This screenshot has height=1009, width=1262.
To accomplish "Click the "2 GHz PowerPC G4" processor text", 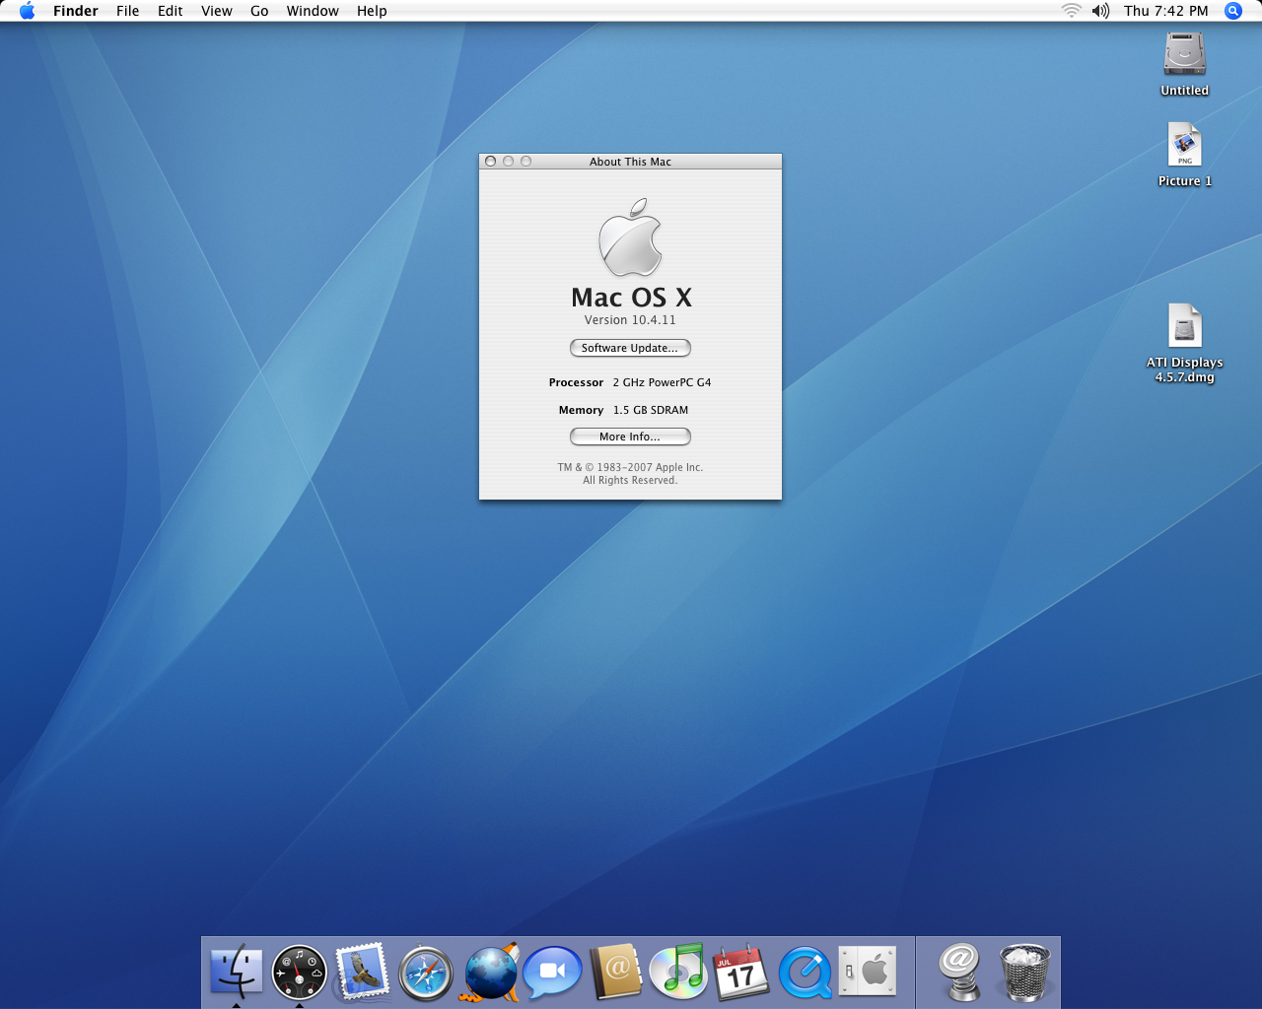I will tap(662, 382).
